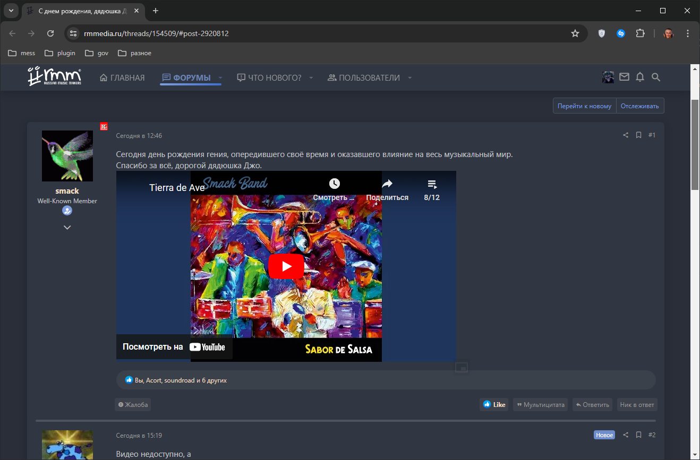700x460 pixels.
Task: Open the 'разное' bookmarks folder
Action: 135,53
